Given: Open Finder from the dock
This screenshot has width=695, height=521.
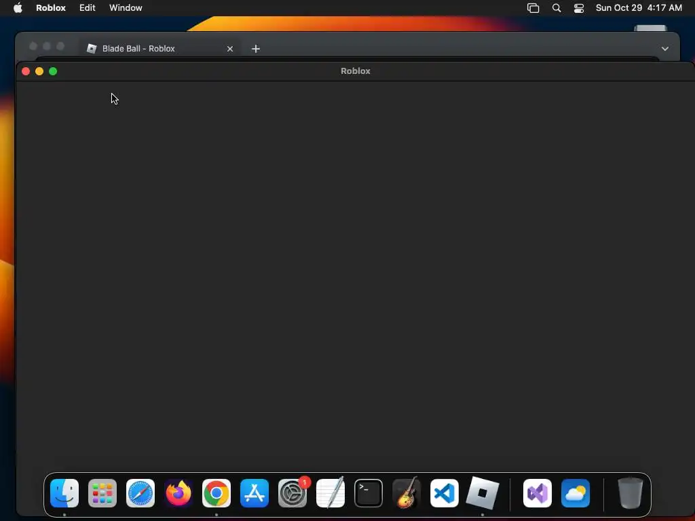Looking at the screenshot, I should click(64, 493).
